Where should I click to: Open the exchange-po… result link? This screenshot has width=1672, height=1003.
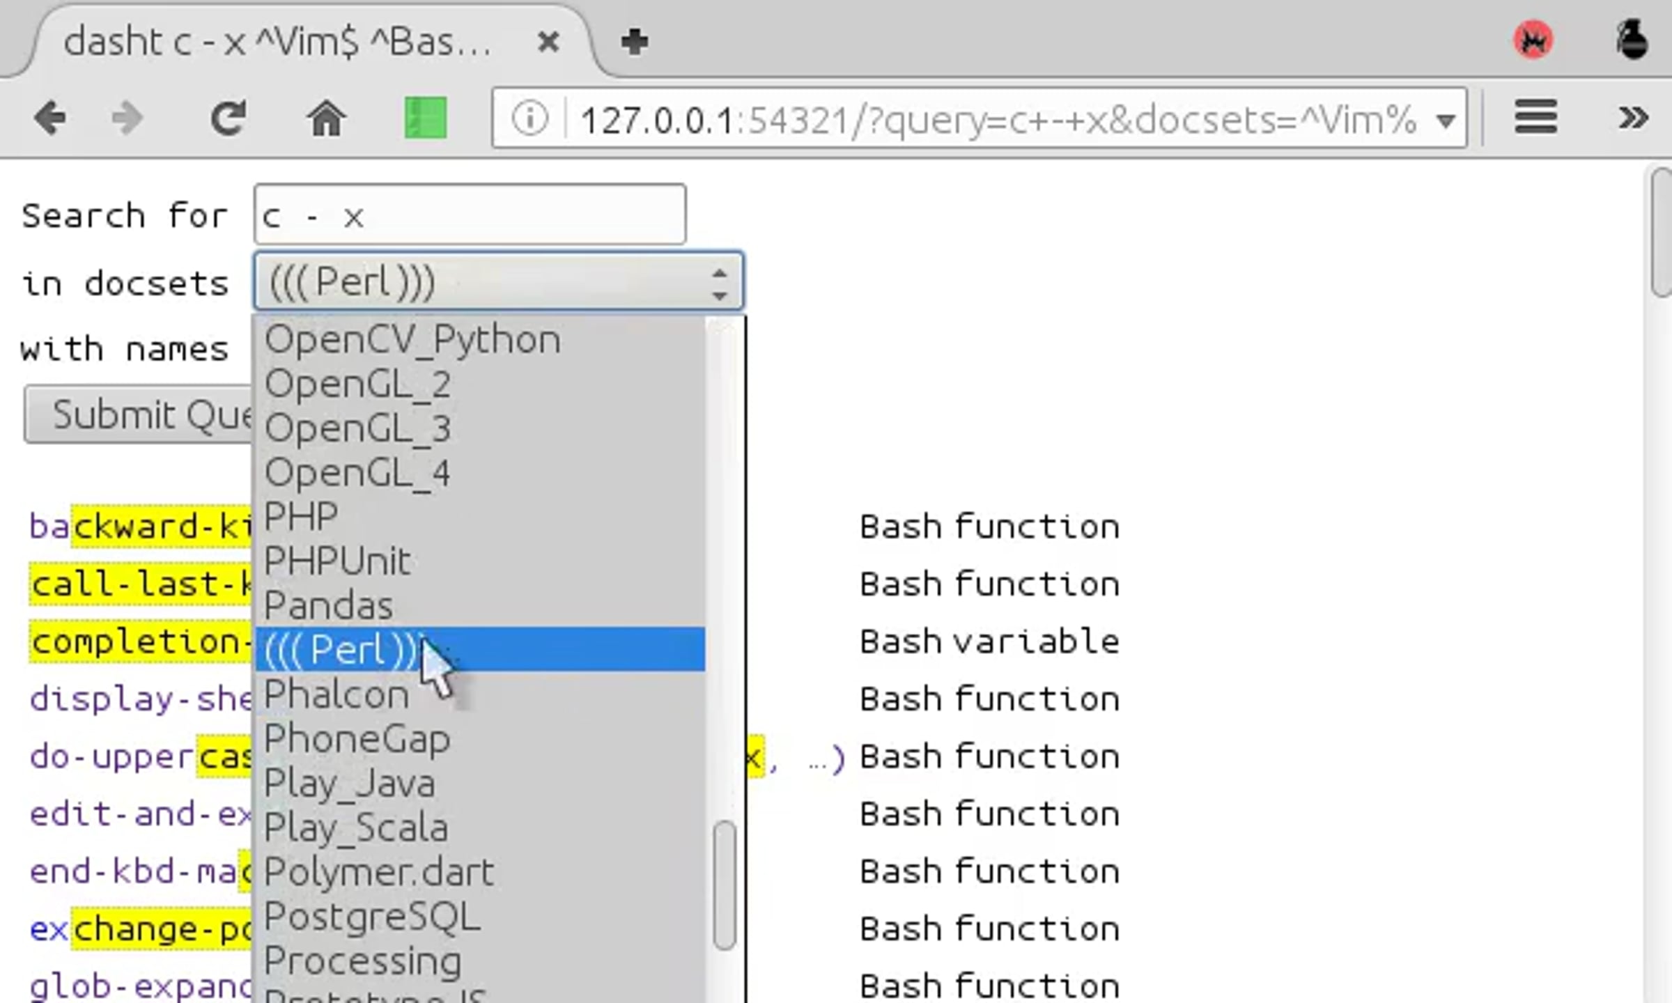coord(141,930)
